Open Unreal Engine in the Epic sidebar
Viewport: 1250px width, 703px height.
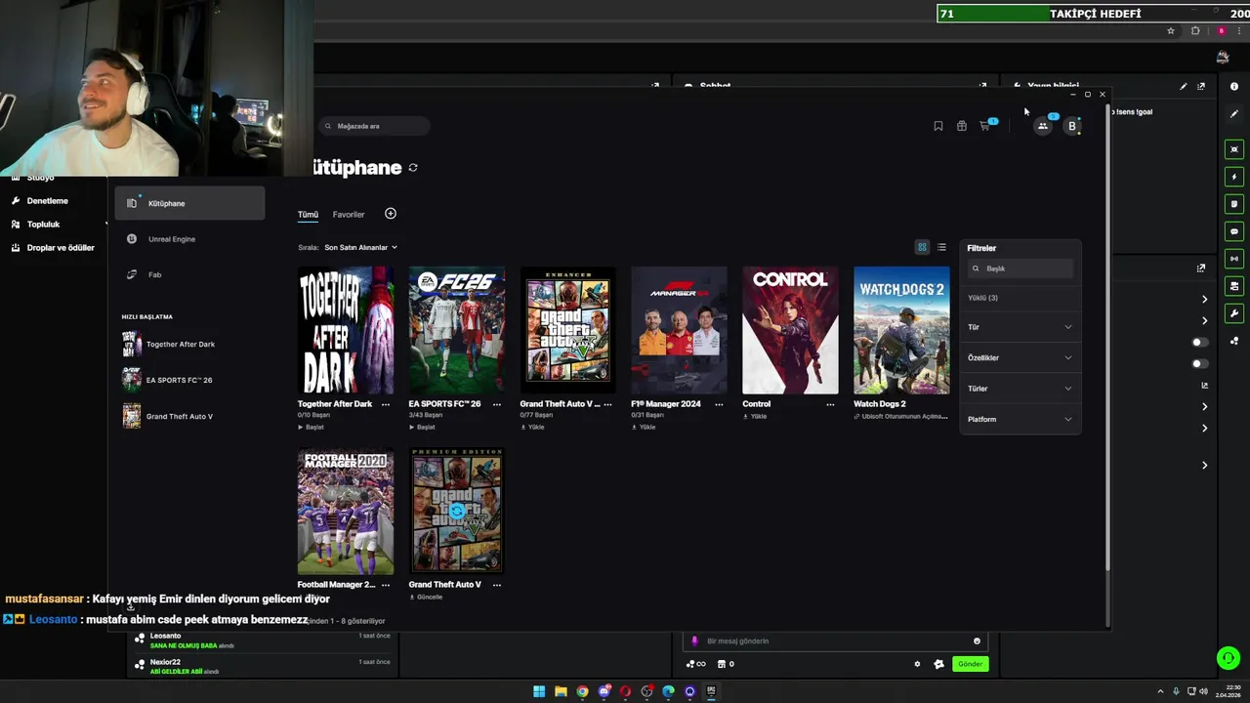[189, 239]
